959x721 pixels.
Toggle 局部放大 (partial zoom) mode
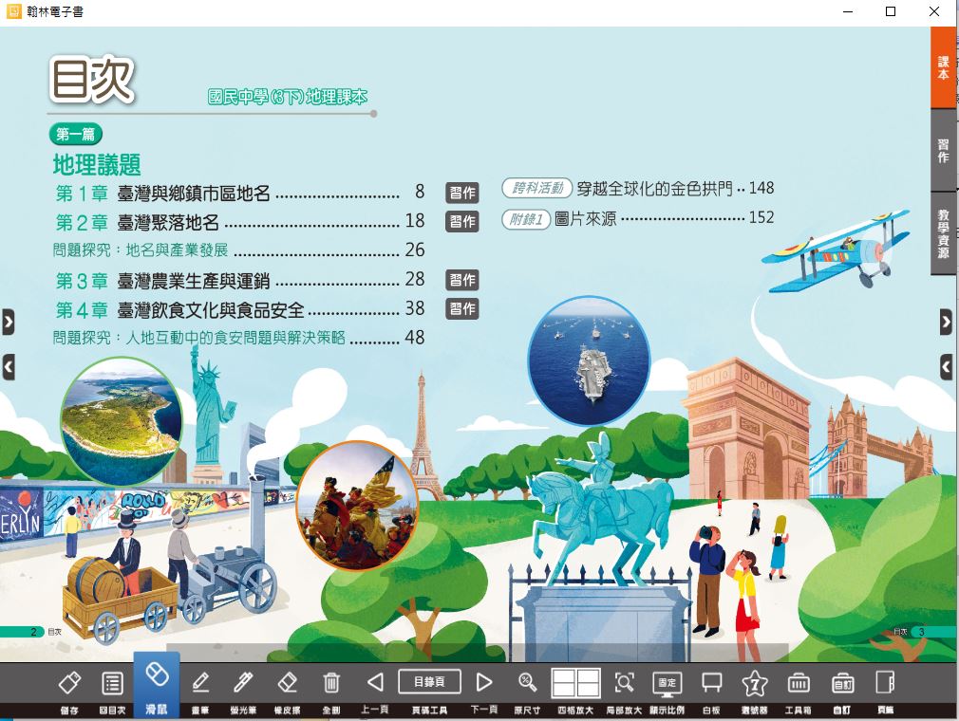[624, 683]
